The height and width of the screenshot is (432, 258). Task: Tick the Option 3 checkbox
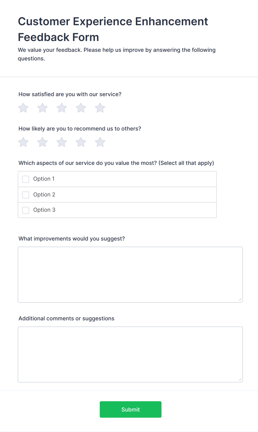pos(26,210)
